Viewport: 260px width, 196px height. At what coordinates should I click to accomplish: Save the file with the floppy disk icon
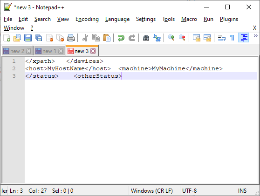pyautogui.click(x=28, y=38)
